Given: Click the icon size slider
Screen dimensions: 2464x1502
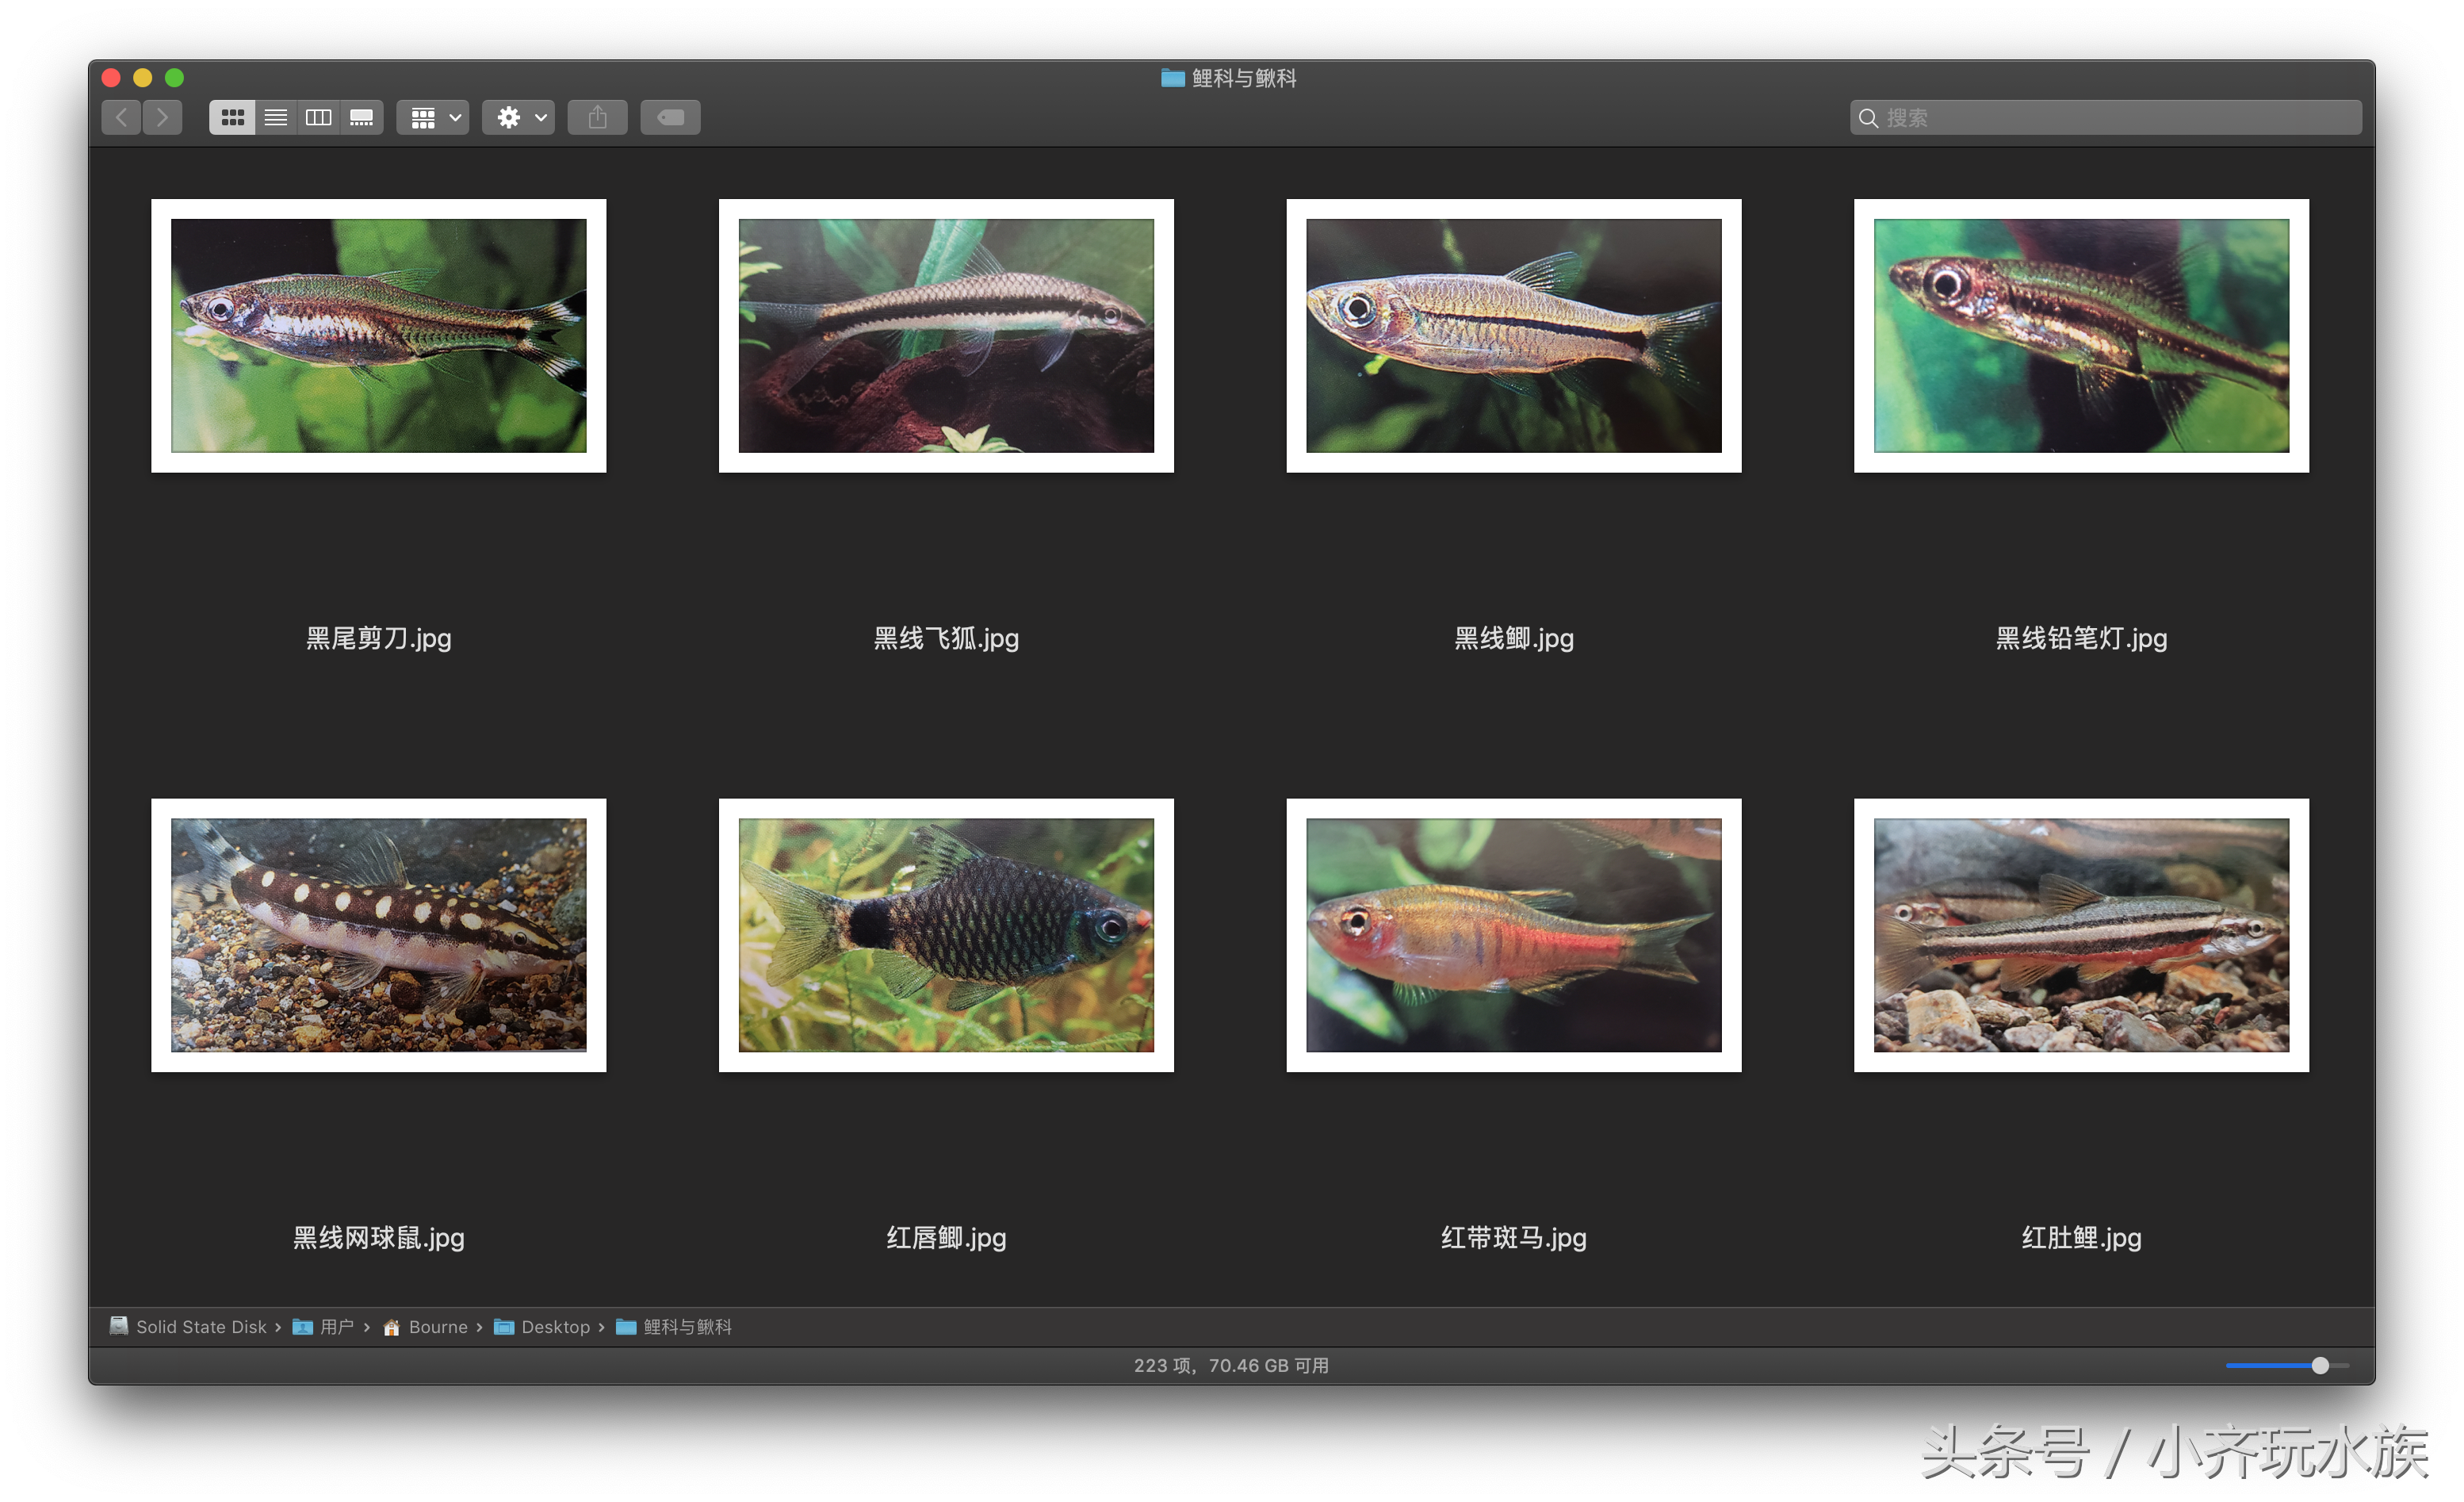Looking at the screenshot, I should [x=2287, y=1366].
